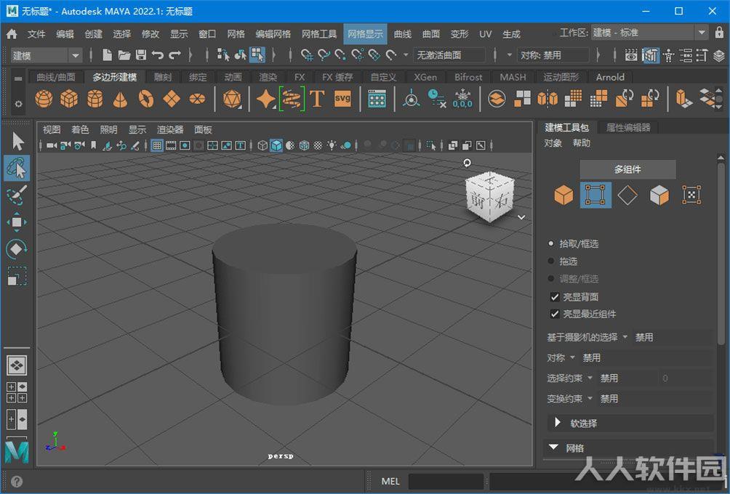Click the Save scene disk icon
730x494 pixels.
(x=140, y=55)
